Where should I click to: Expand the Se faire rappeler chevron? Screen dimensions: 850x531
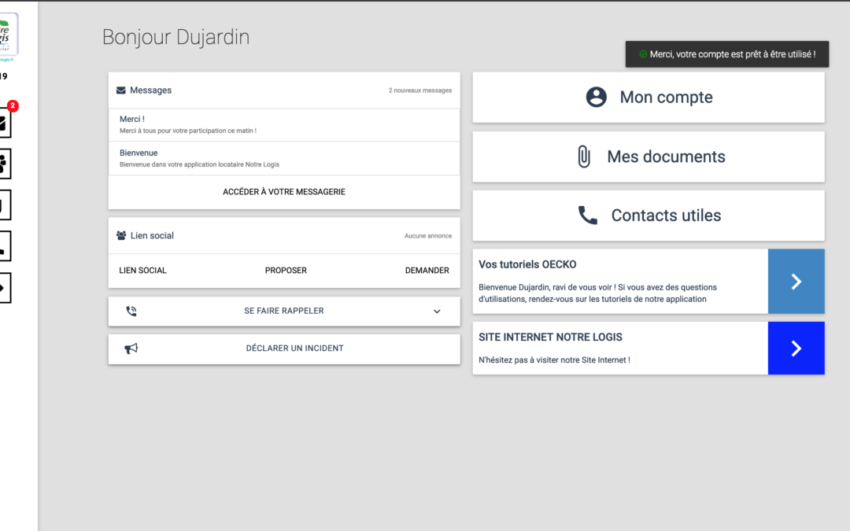437,312
